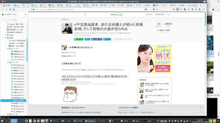This screenshot has width=220, height=123.
Task: Open the 'Twitterの高度な検索' bookmark
Action: click(x=17, y=40)
